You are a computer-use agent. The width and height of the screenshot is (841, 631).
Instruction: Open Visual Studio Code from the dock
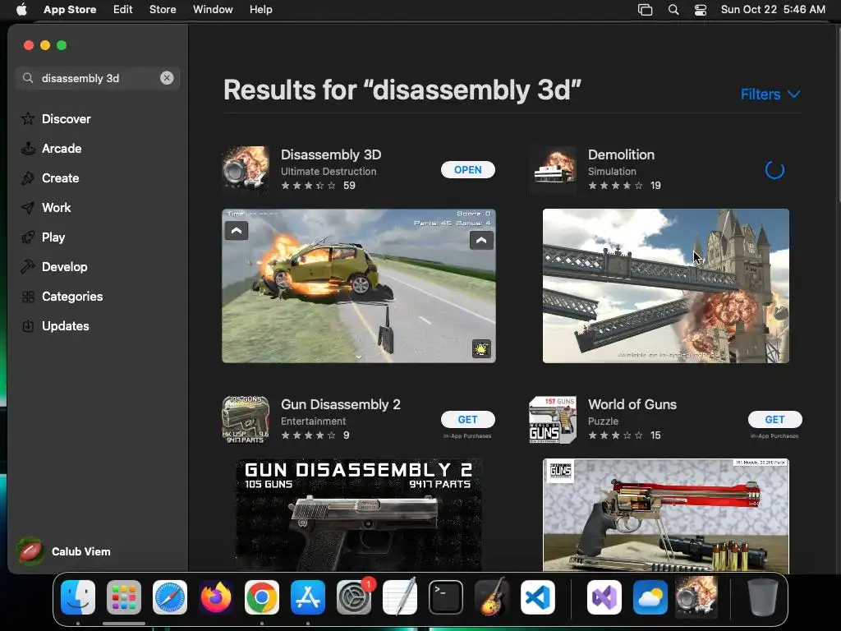click(x=538, y=597)
